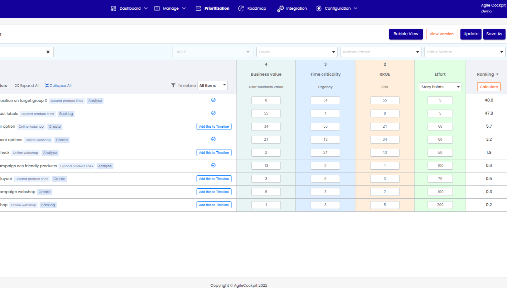Open the Dashboard menu
This screenshot has height=288, width=507.
tap(130, 8)
